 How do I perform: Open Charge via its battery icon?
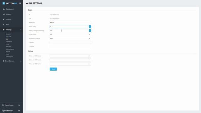pyautogui.click(x=4, y=19)
